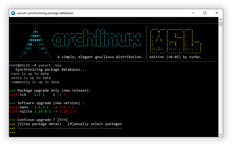The width and height of the screenshot is (232, 146).
Task: Click the Arch Linux icon in title bar
Action: click(x=13, y=13)
